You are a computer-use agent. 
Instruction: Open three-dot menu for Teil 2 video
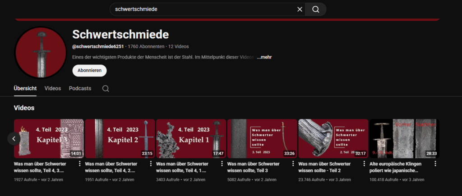365,164
